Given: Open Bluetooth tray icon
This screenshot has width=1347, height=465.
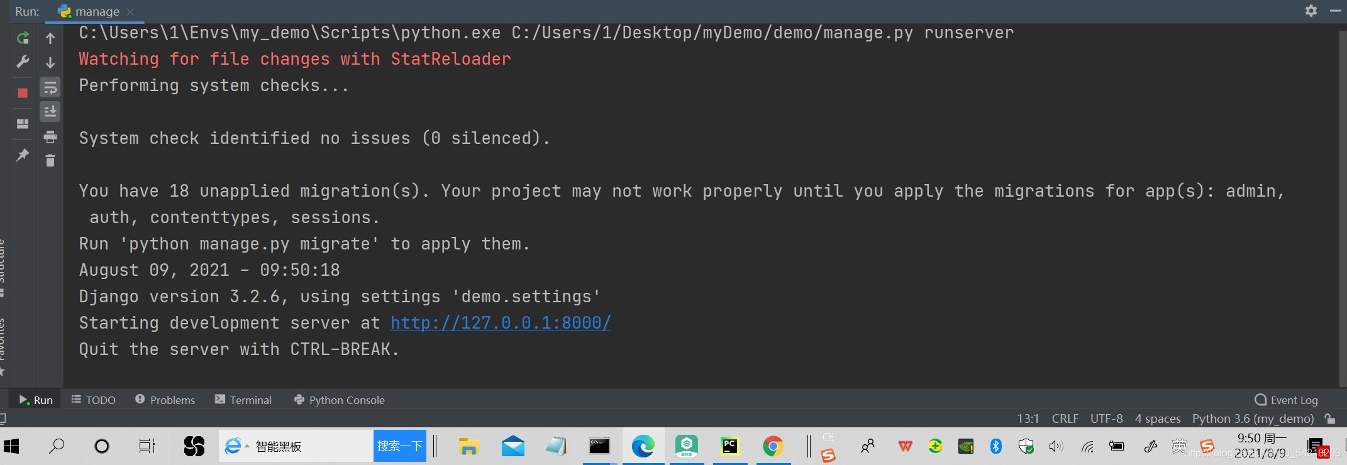Looking at the screenshot, I should (x=996, y=447).
